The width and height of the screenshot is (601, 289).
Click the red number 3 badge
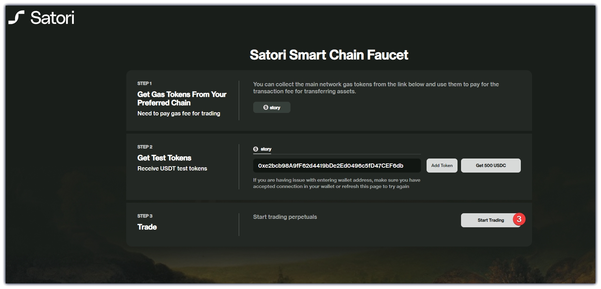[x=519, y=219]
